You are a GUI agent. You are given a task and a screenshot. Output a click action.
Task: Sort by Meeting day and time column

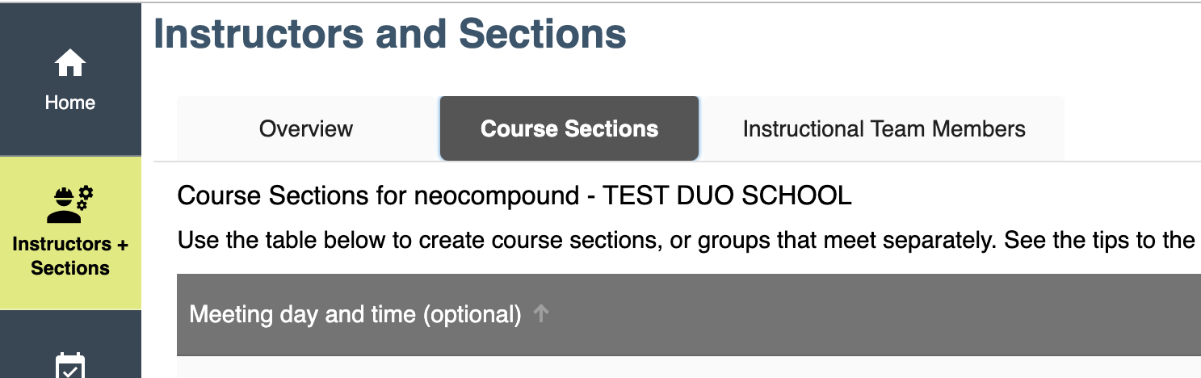[355, 314]
